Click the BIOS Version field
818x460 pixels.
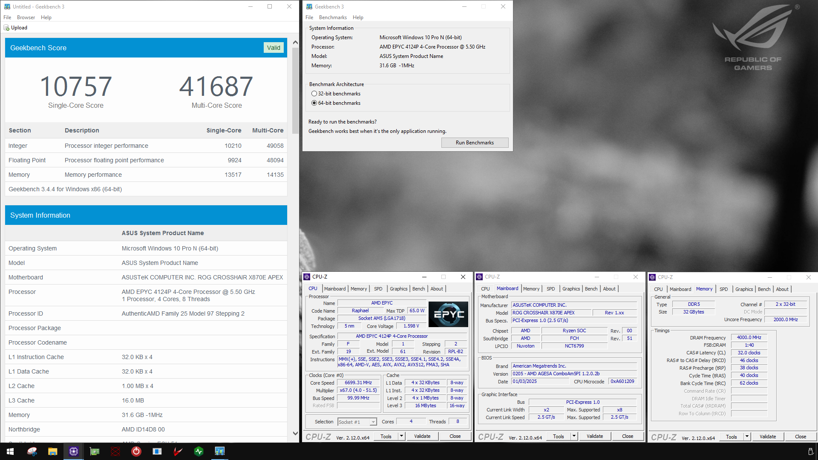(574, 374)
